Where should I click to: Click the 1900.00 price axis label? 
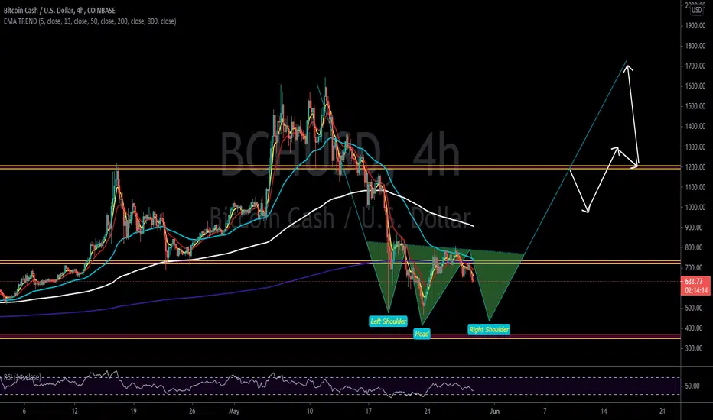click(x=695, y=26)
